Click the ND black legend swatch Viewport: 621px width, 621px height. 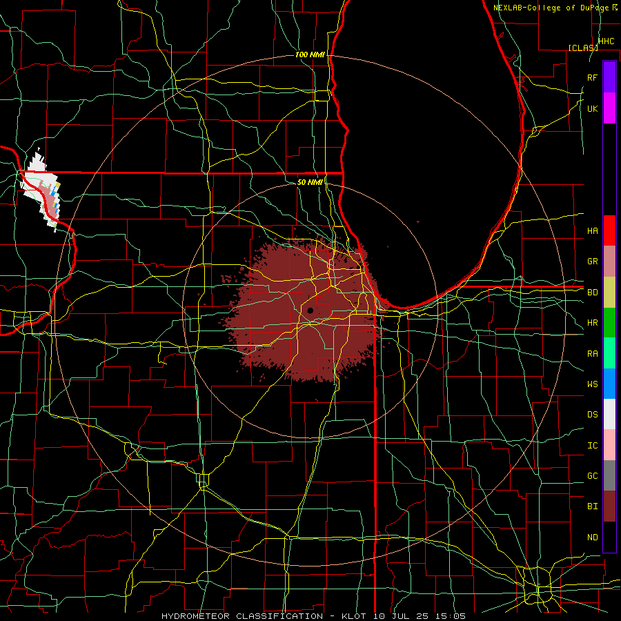609,537
